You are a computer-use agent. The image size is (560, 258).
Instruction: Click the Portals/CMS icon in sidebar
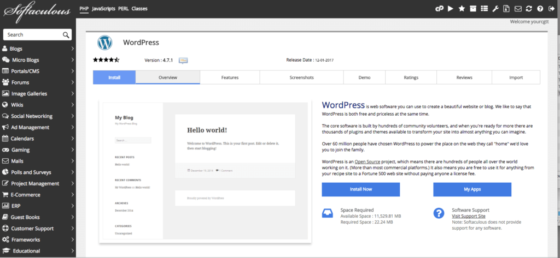[x=5, y=71]
